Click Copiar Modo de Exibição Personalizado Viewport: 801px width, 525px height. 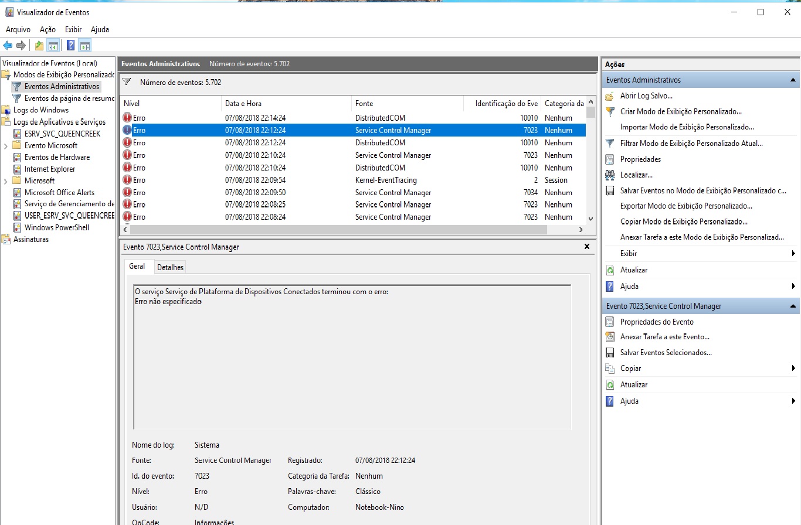(684, 222)
